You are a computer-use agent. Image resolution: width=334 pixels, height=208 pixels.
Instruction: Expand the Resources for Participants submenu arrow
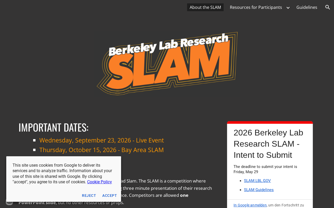288,8
